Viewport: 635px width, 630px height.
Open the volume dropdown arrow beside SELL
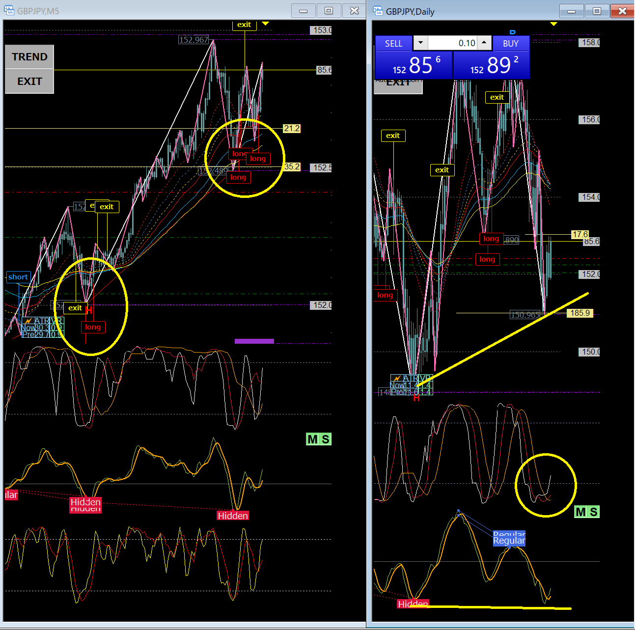click(420, 43)
